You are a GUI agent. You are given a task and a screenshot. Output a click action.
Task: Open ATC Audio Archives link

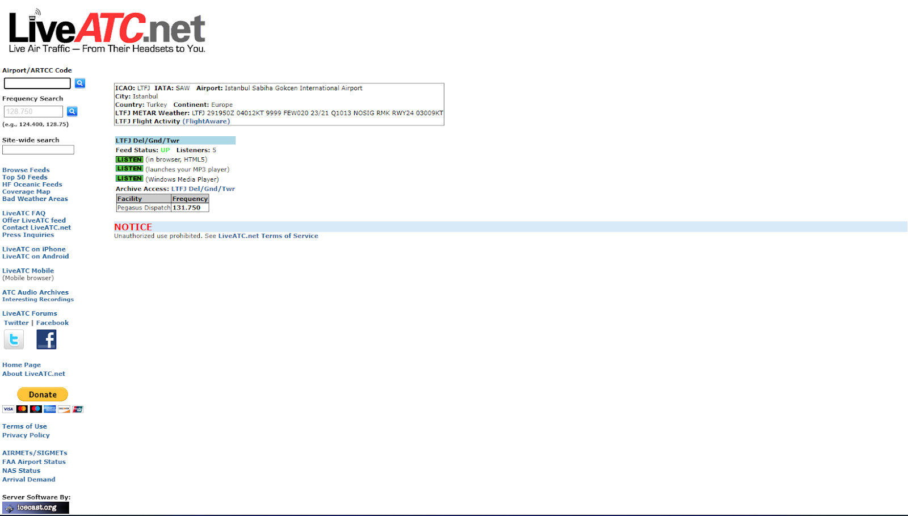[35, 292]
